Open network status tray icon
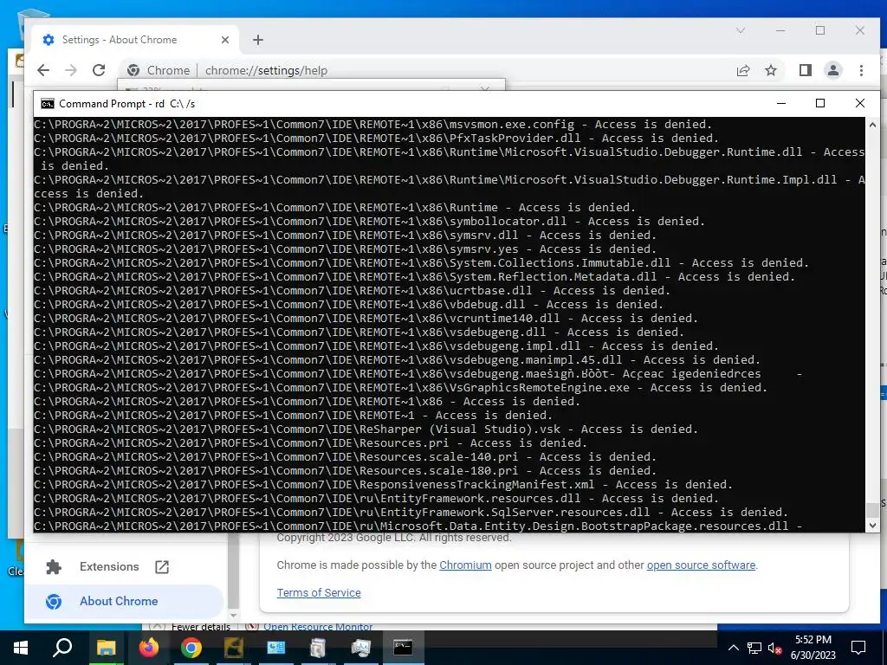887x665 pixels. pyautogui.click(x=754, y=648)
